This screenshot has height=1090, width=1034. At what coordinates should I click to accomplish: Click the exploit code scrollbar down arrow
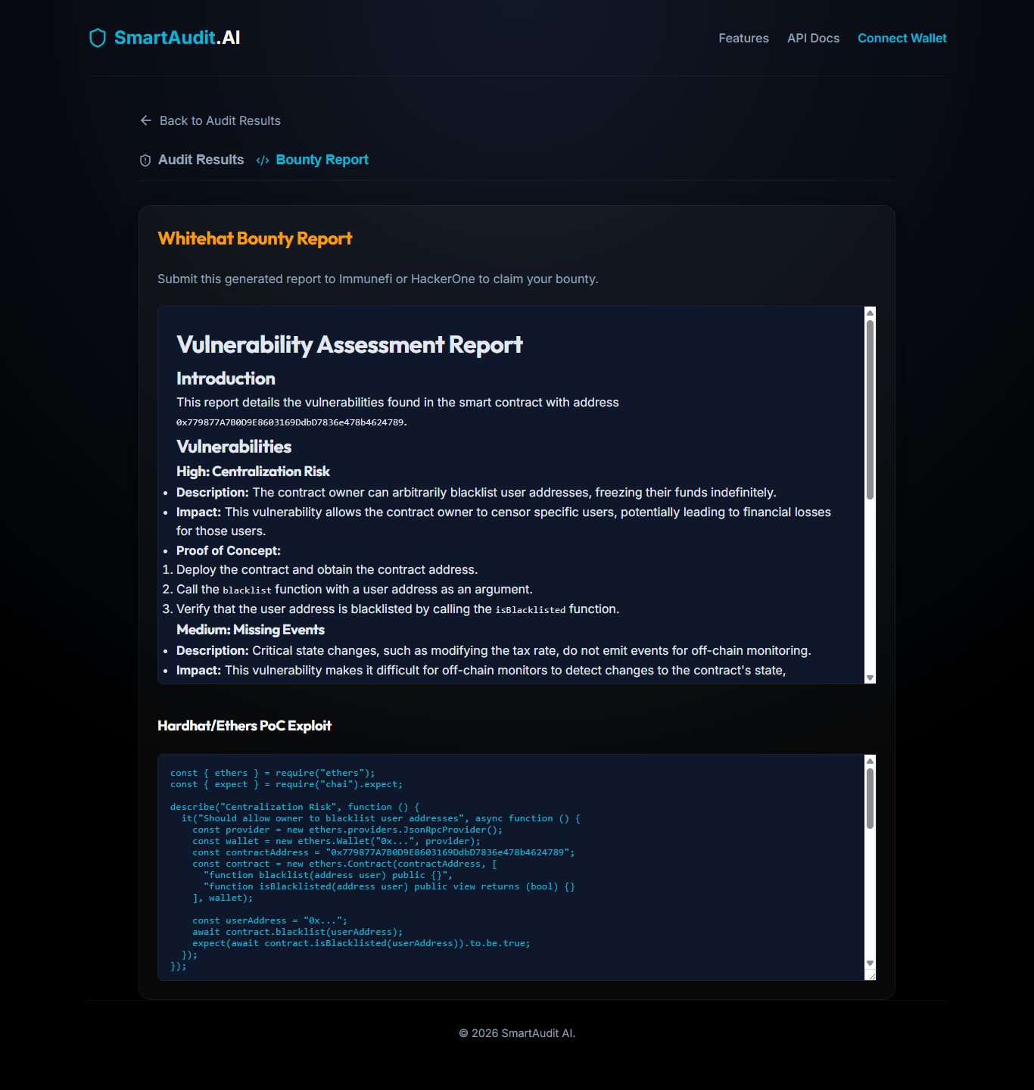[x=870, y=964]
